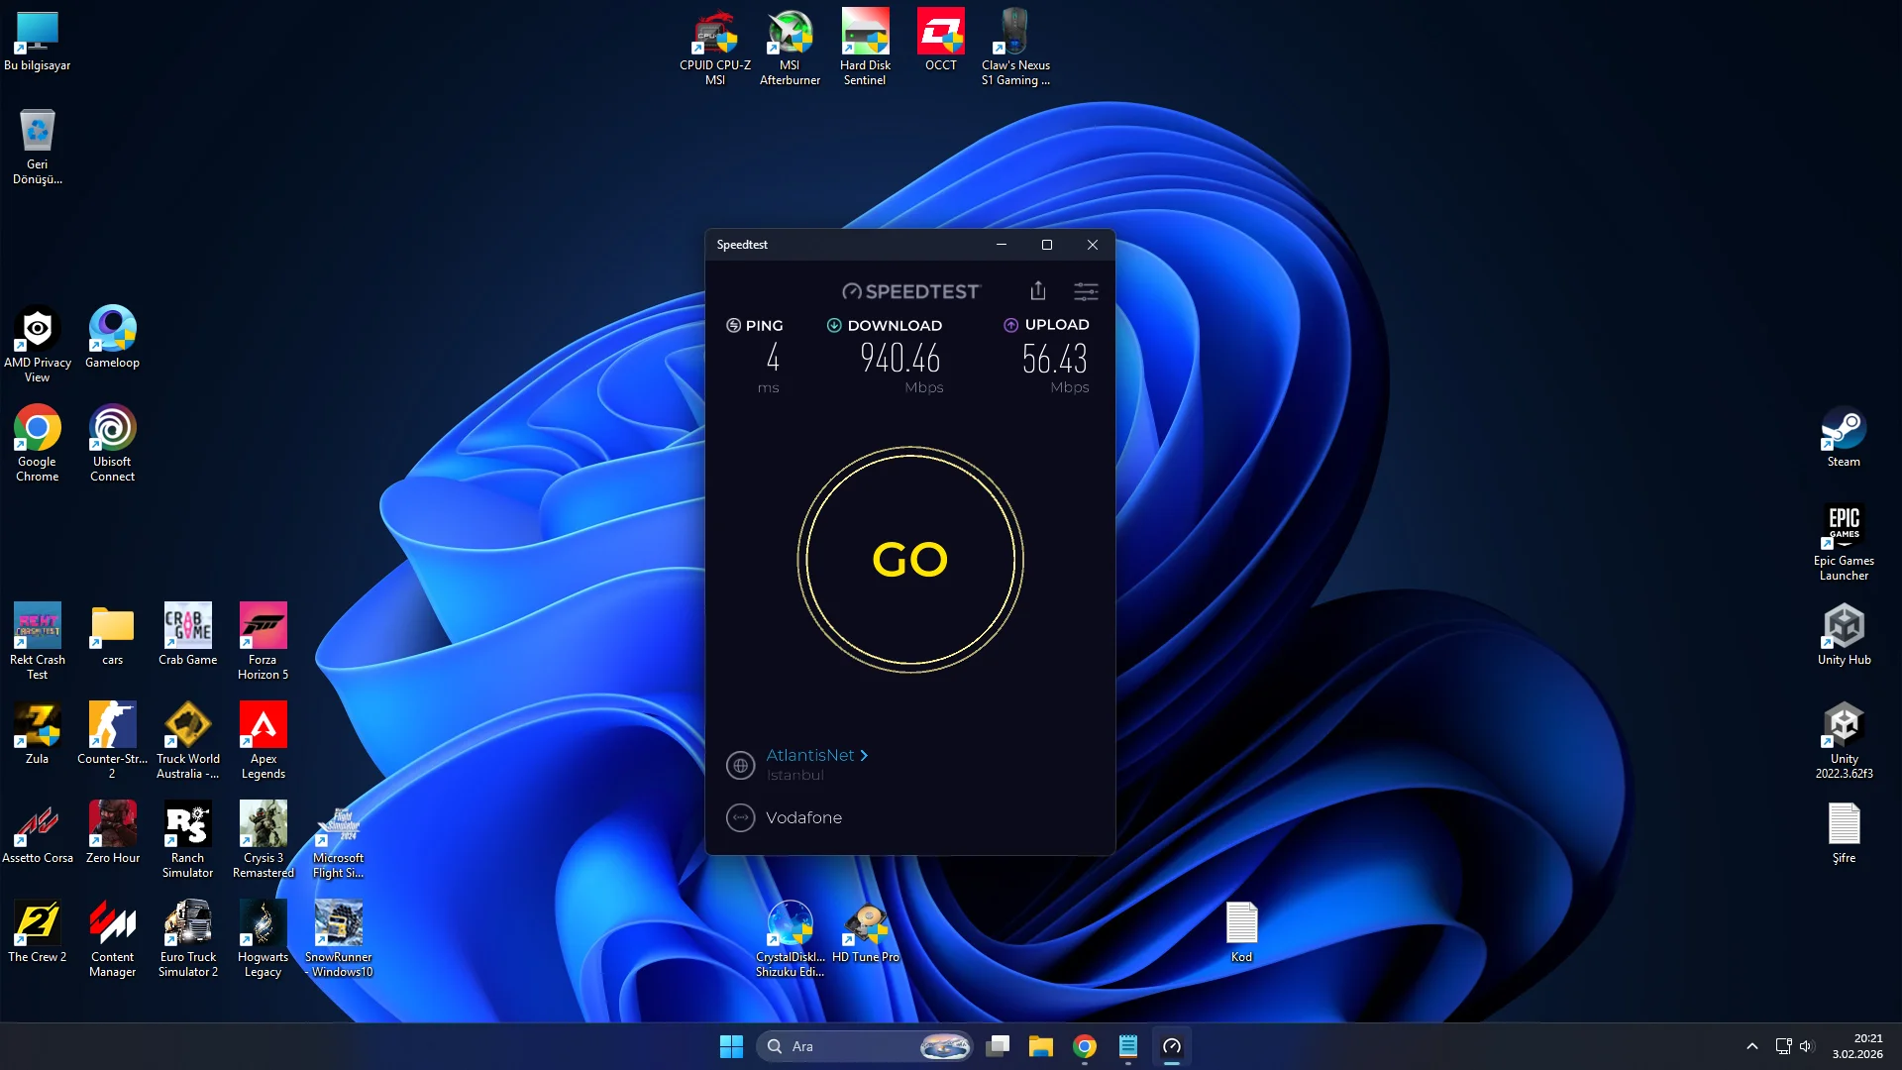Image resolution: width=1902 pixels, height=1070 pixels.
Task: Change server via AtlantisNet link
Action: pyautogui.click(x=809, y=755)
